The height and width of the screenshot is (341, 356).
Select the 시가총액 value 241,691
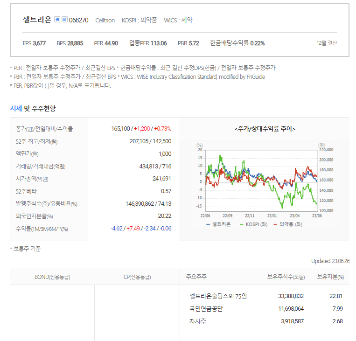(162, 179)
